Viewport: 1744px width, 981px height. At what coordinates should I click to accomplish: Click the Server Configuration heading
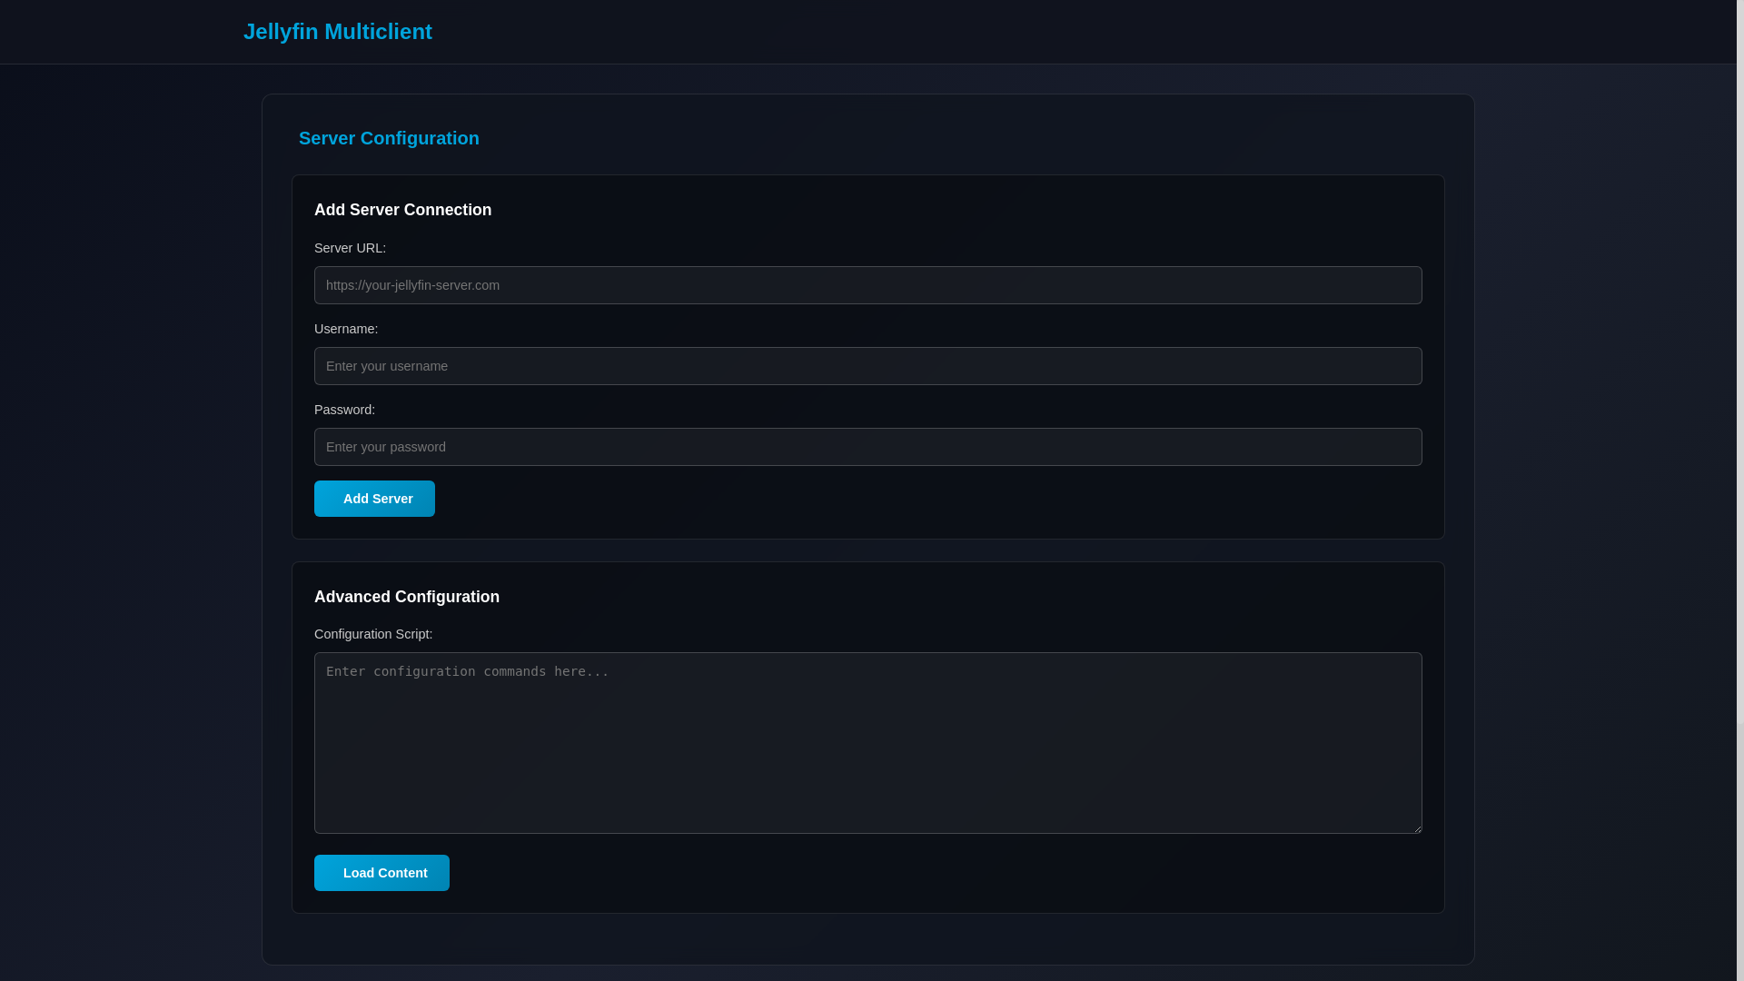pos(389,138)
